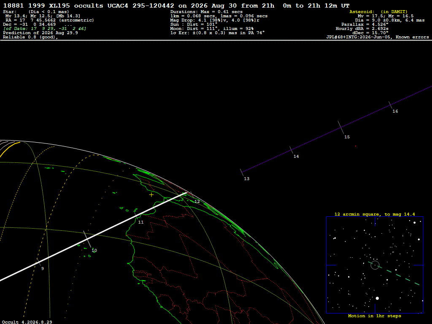Click the white occultation shadow path line

pyautogui.click(x=93, y=236)
